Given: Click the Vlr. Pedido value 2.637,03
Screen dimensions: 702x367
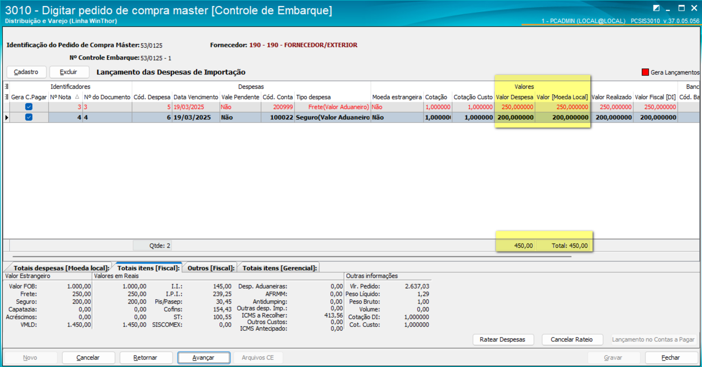Looking at the screenshot, I should click(x=417, y=286).
